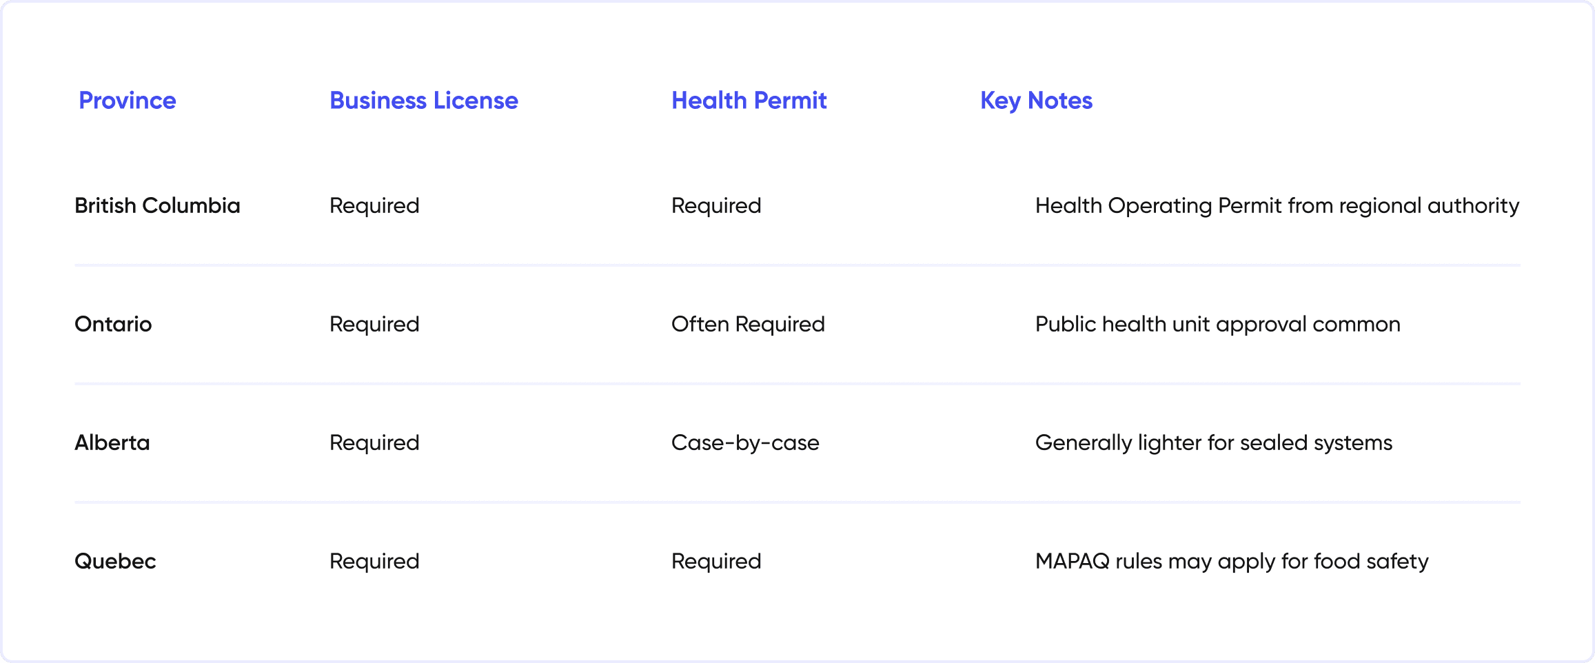Viewport: 1595px width, 663px height.
Task: Select the Alberta province cell
Action: [x=112, y=442]
